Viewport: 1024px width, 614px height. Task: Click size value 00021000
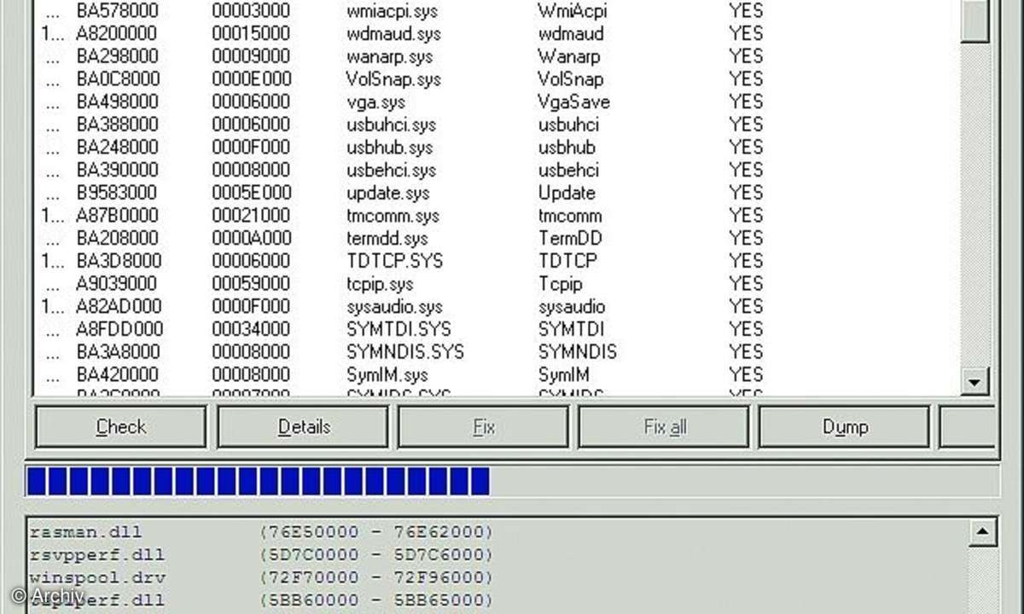pos(251,216)
